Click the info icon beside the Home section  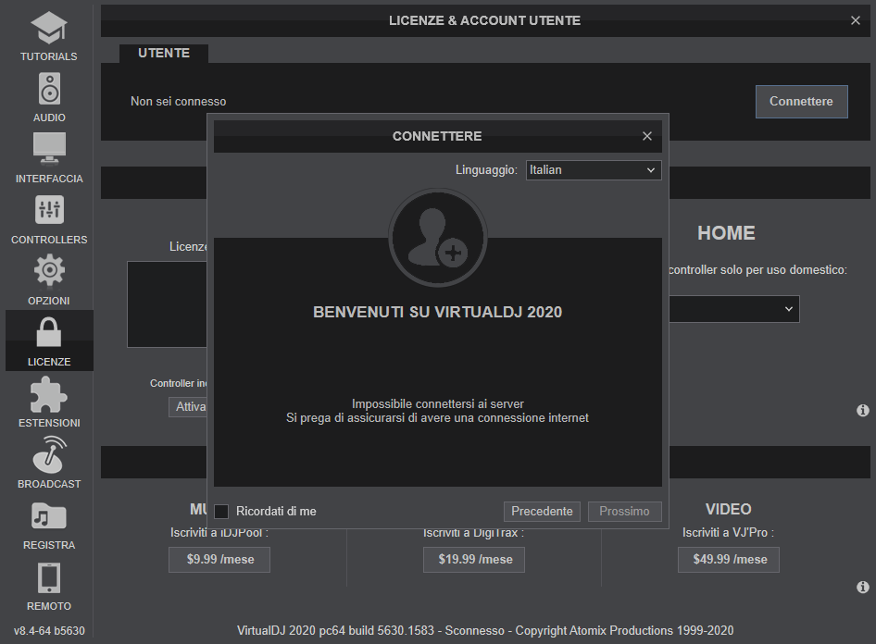[x=863, y=411]
